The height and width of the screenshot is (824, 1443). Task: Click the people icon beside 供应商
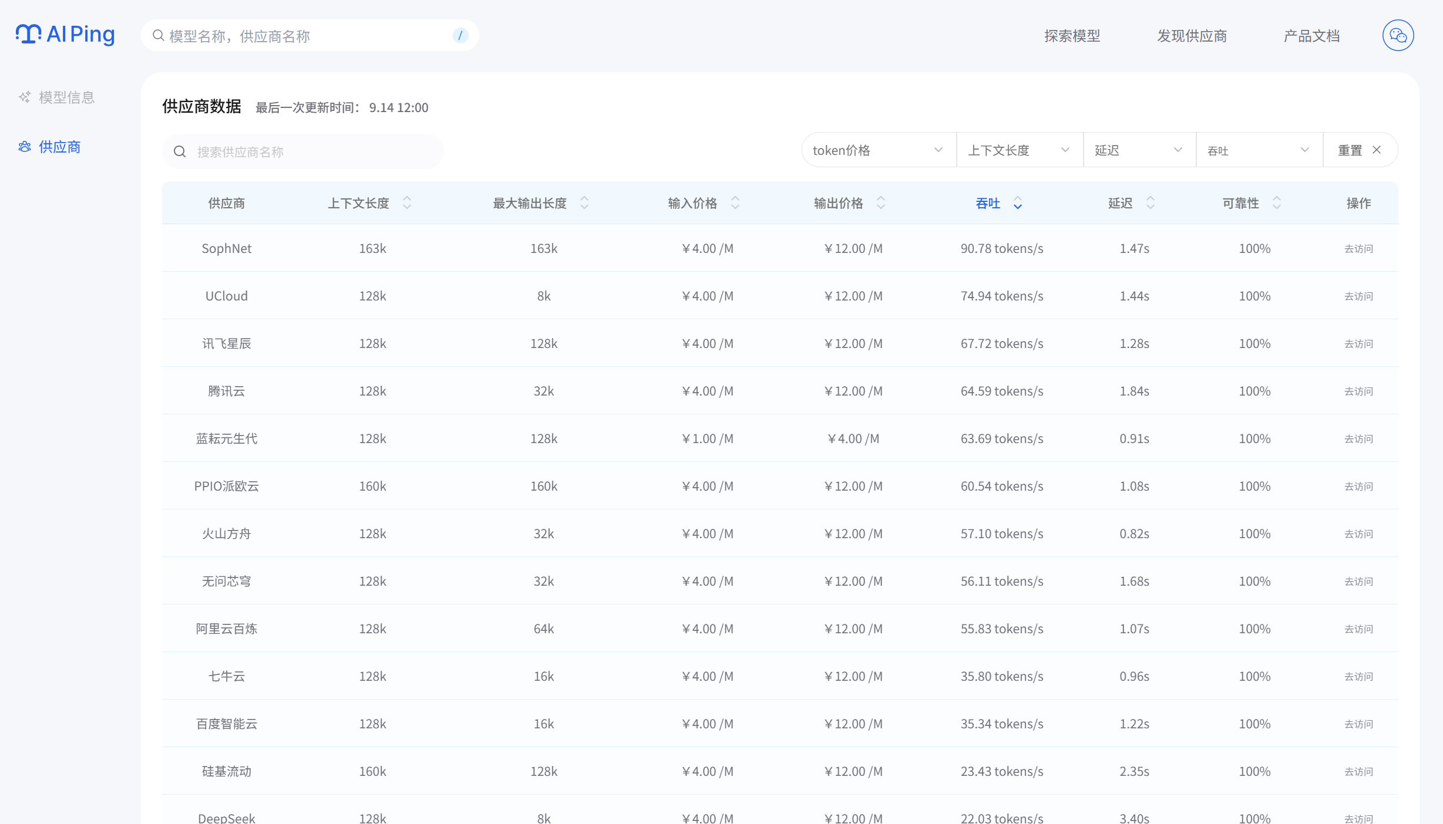pos(25,147)
